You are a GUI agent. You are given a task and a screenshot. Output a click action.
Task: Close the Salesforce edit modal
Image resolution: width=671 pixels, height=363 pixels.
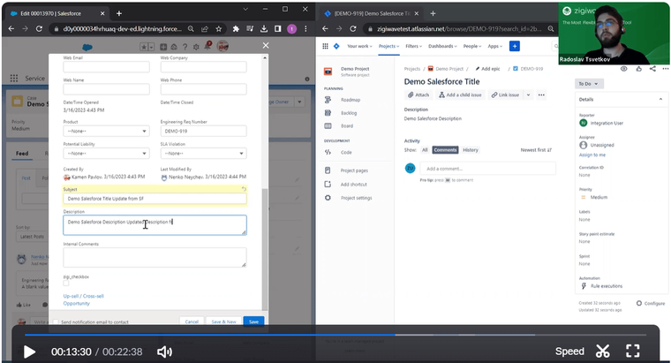(266, 45)
